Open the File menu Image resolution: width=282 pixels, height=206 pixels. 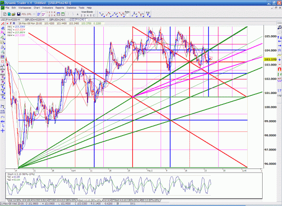[x=7, y=8]
